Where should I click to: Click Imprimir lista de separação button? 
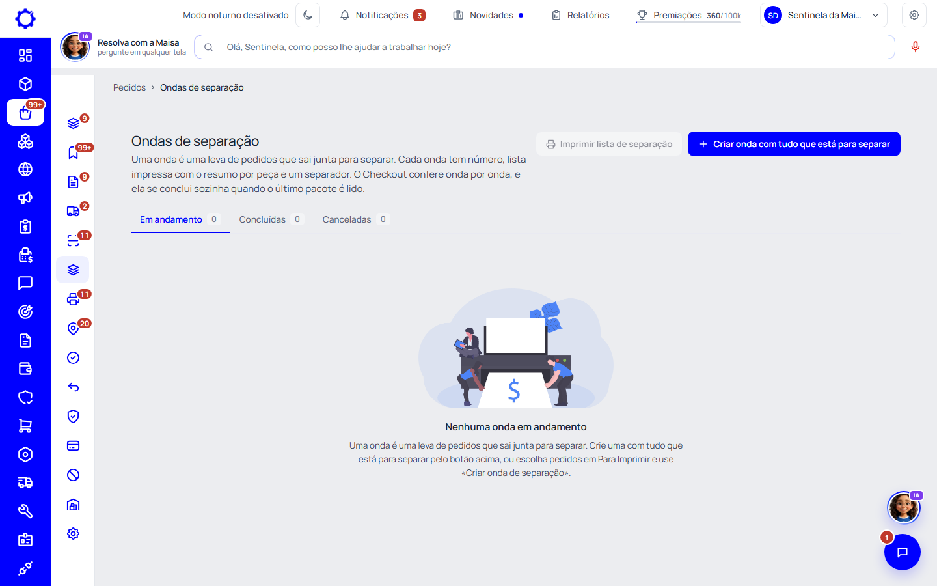pos(609,144)
